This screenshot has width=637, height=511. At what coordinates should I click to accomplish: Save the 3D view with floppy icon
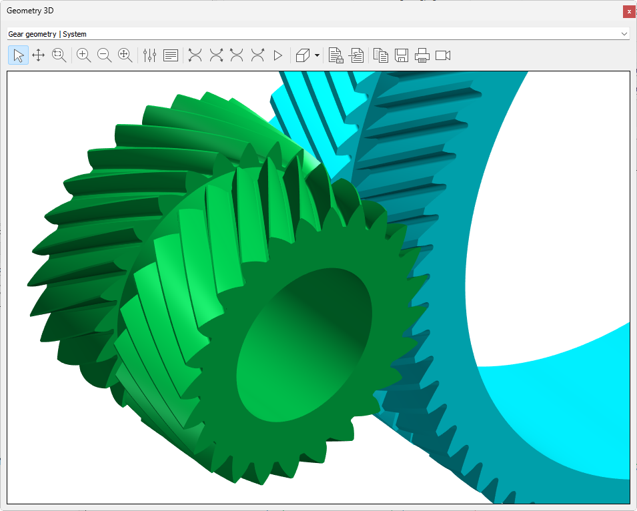pyautogui.click(x=402, y=55)
